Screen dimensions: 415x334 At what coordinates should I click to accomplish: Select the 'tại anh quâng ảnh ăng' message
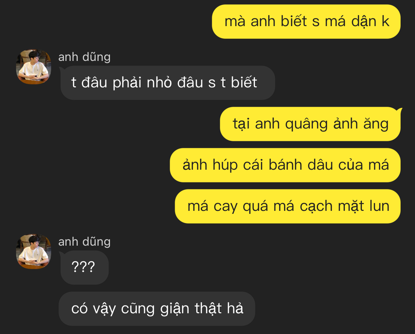point(310,124)
